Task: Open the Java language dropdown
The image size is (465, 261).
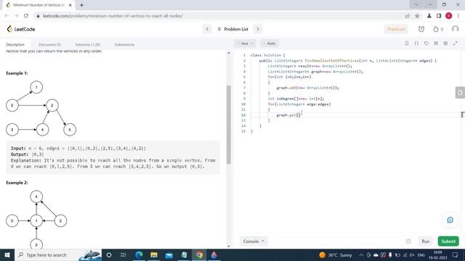Action: 245,43
